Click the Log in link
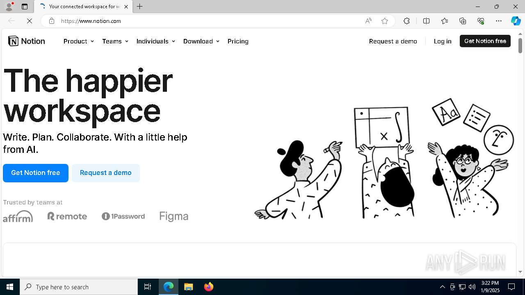 (443, 41)
